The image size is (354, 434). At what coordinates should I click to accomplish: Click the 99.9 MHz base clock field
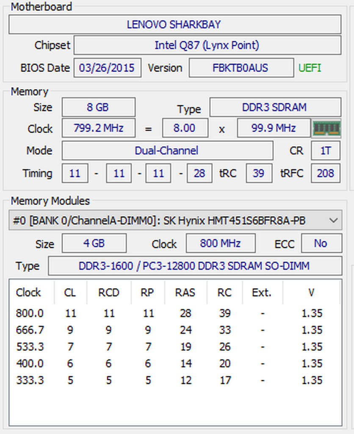point(274,128)
